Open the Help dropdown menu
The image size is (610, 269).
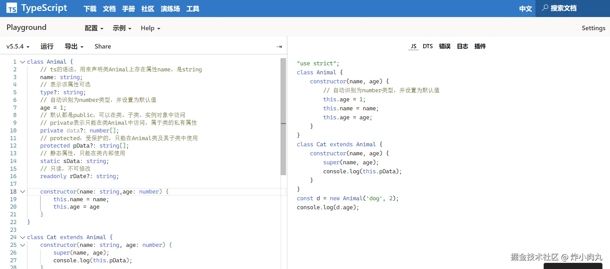(x=150, y=28)
